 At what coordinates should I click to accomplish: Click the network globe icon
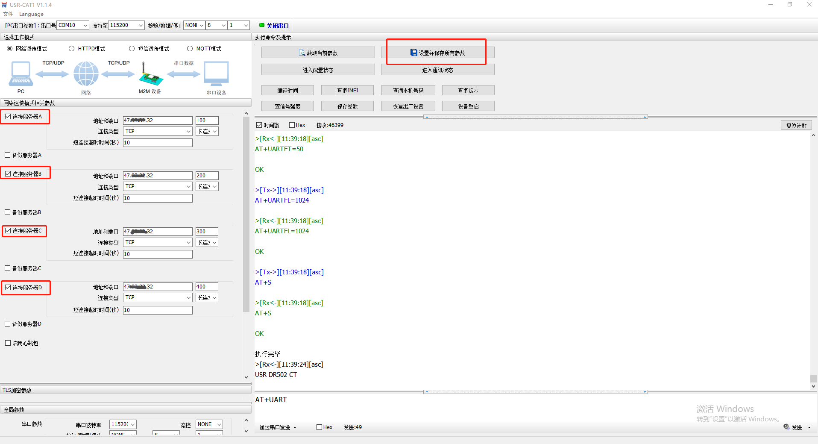86,74
